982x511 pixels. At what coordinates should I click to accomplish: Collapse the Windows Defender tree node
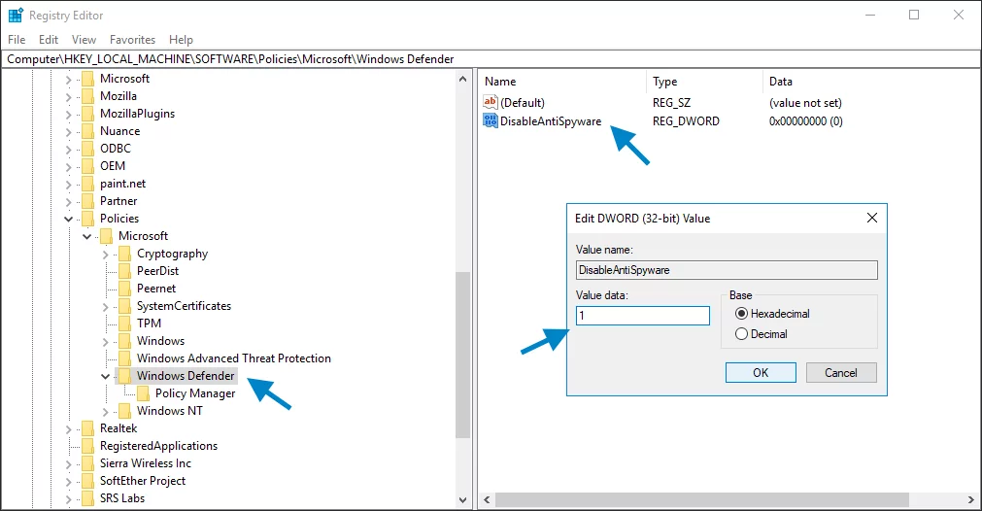tap(105, 376)
